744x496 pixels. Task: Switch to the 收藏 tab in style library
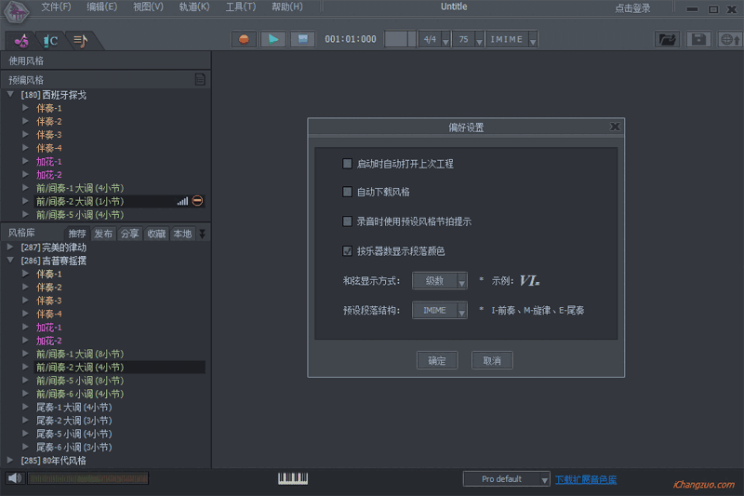tap(156, 234)
